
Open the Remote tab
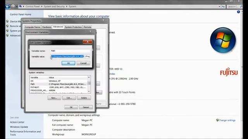coord(87,27)
